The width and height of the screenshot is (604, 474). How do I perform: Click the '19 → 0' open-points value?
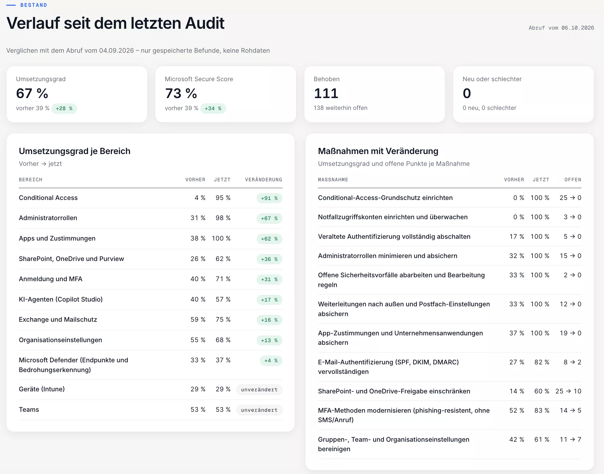571,333
